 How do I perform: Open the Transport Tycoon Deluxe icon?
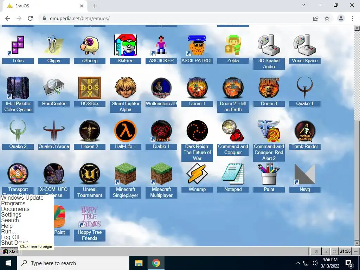point(18,174)
